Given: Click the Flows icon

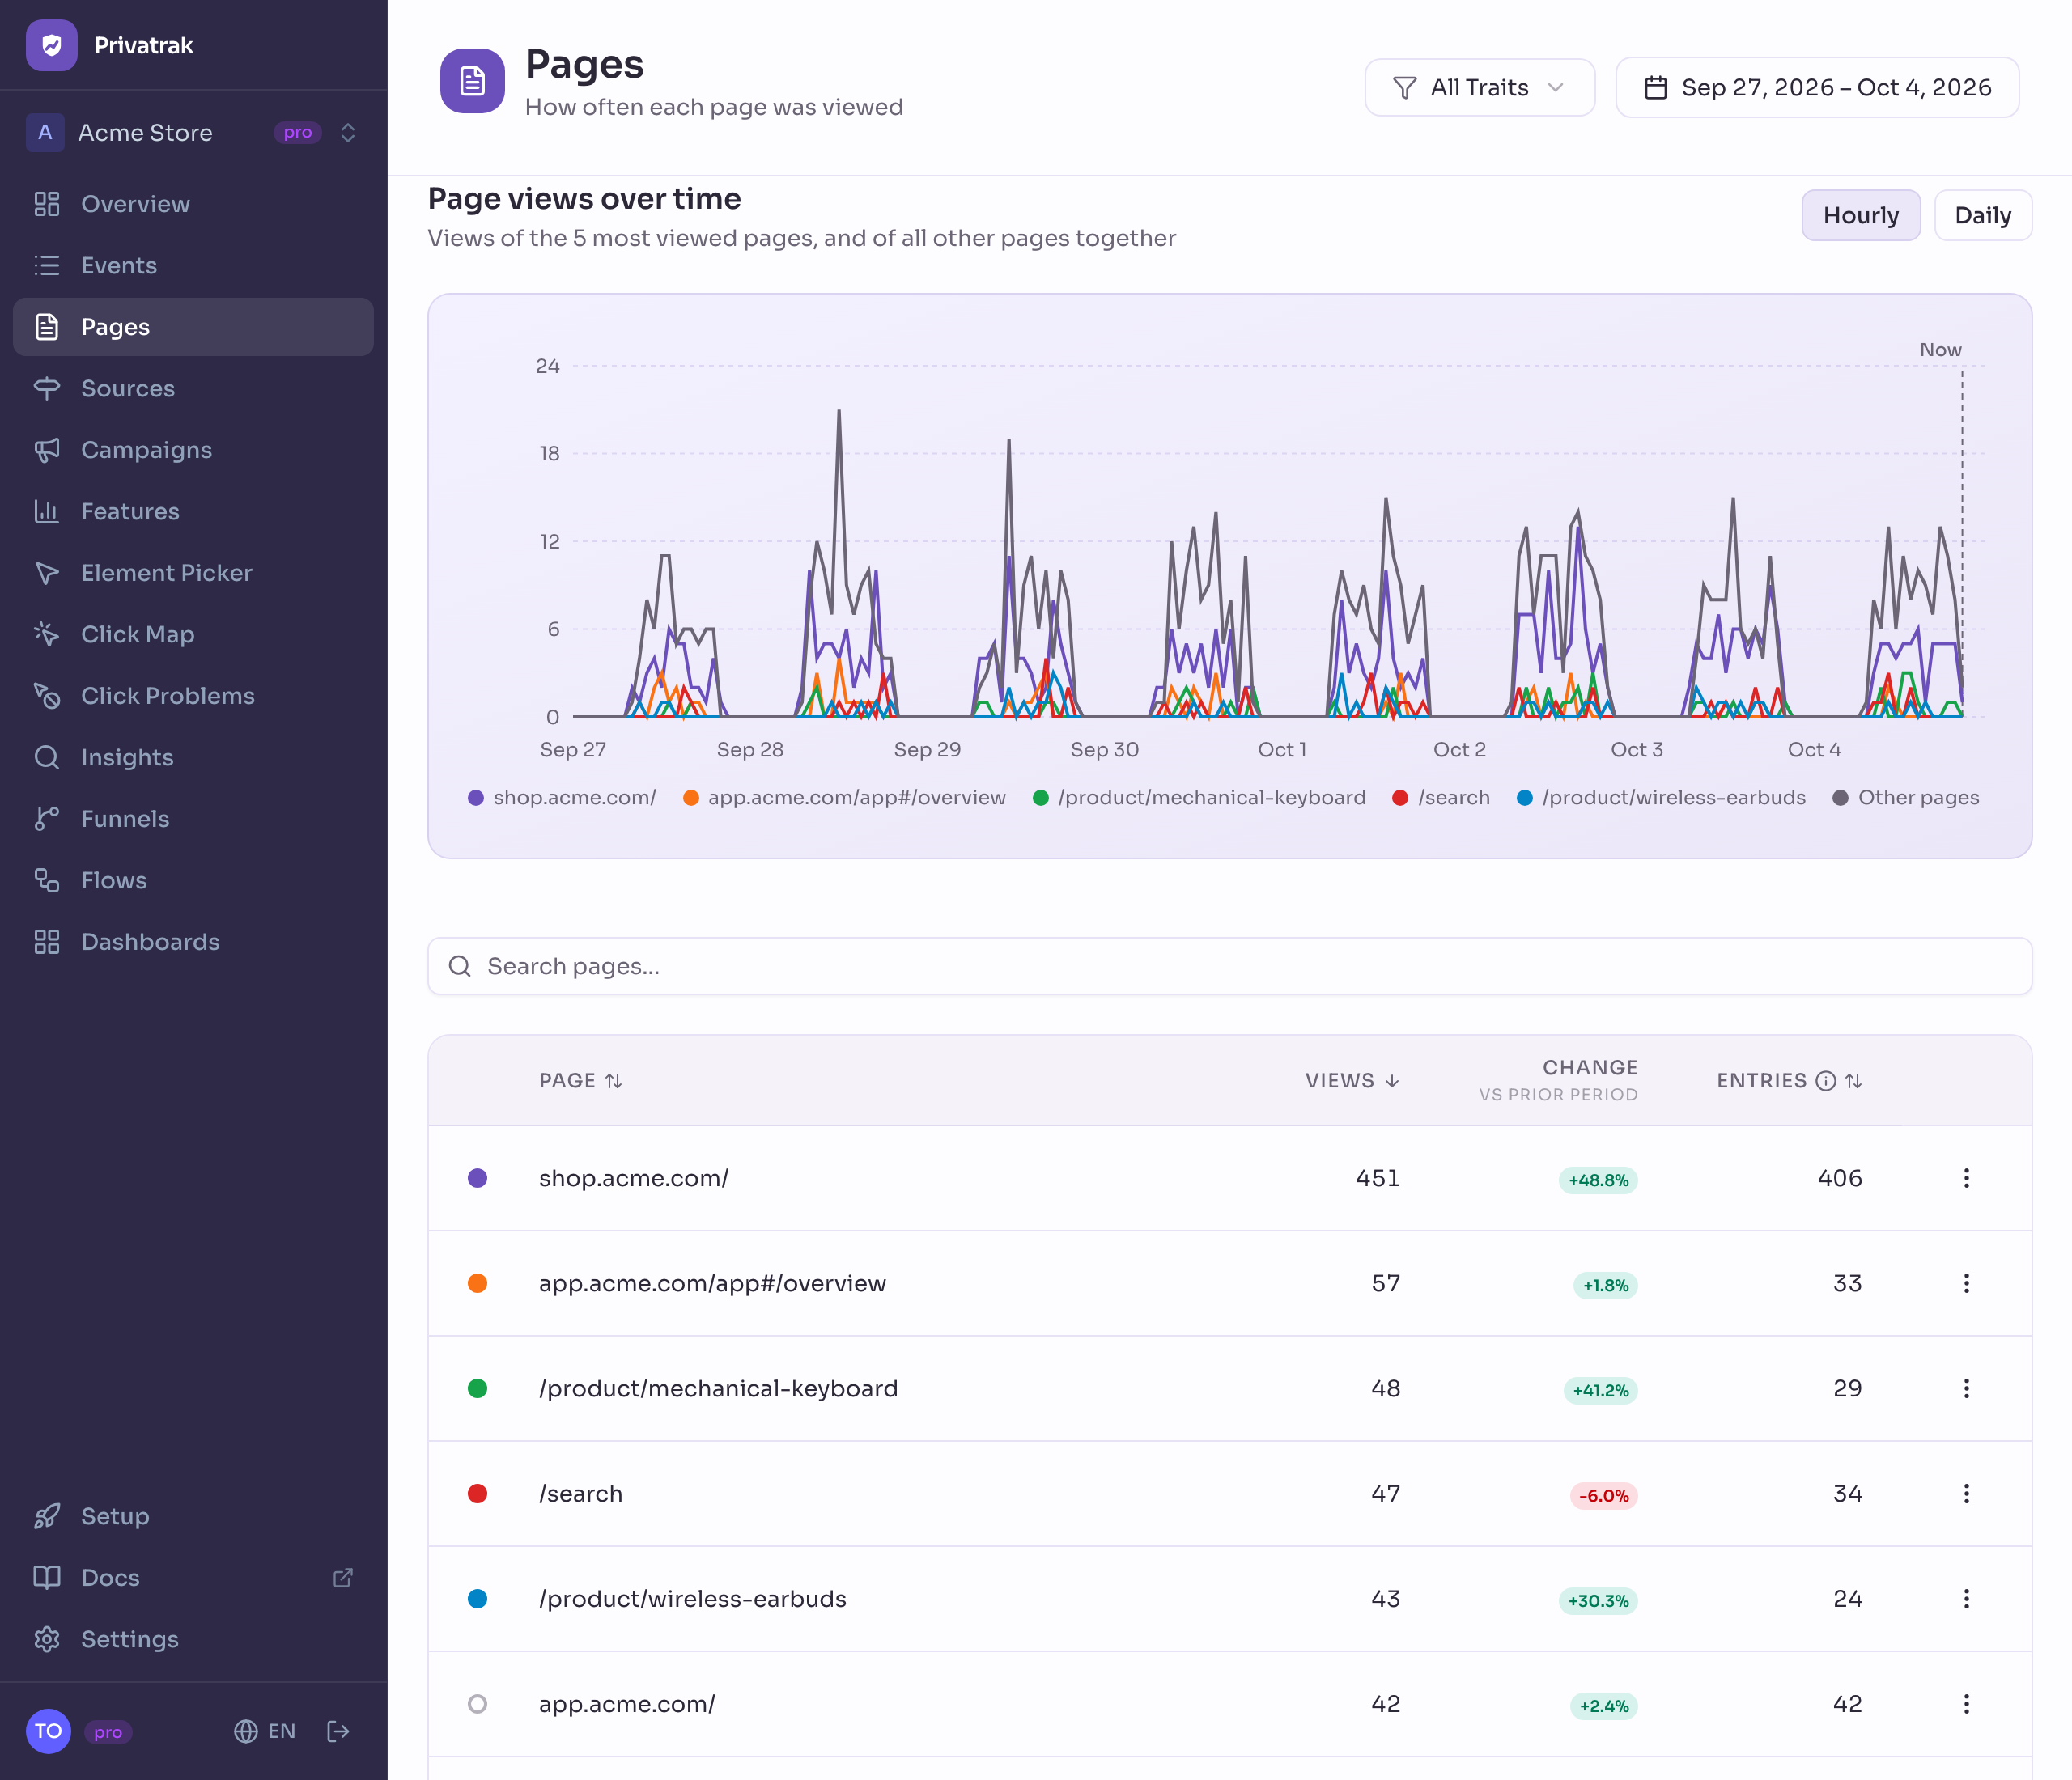Looking at the screenshot, I should [47, 880].
